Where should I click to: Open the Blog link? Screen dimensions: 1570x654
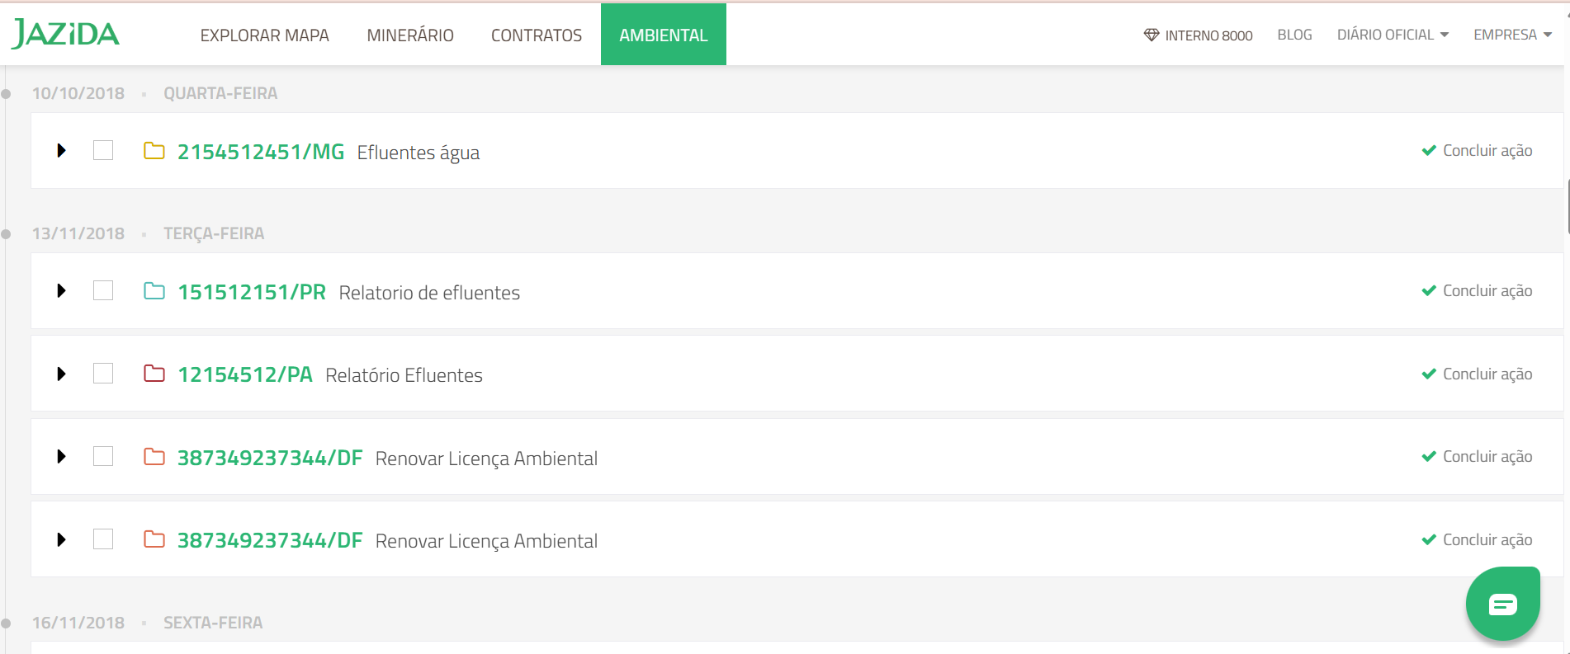tap(1294, 35)
